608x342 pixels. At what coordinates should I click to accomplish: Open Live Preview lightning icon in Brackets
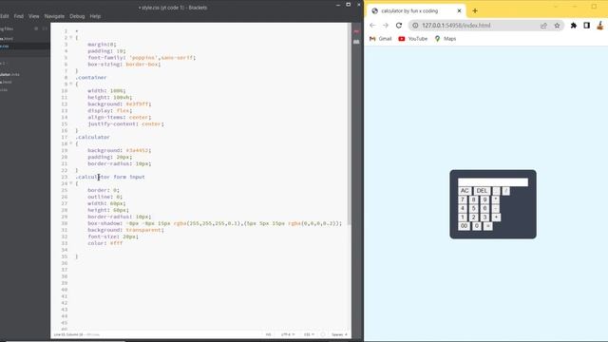pyautogui.click(x=356, y=31)
